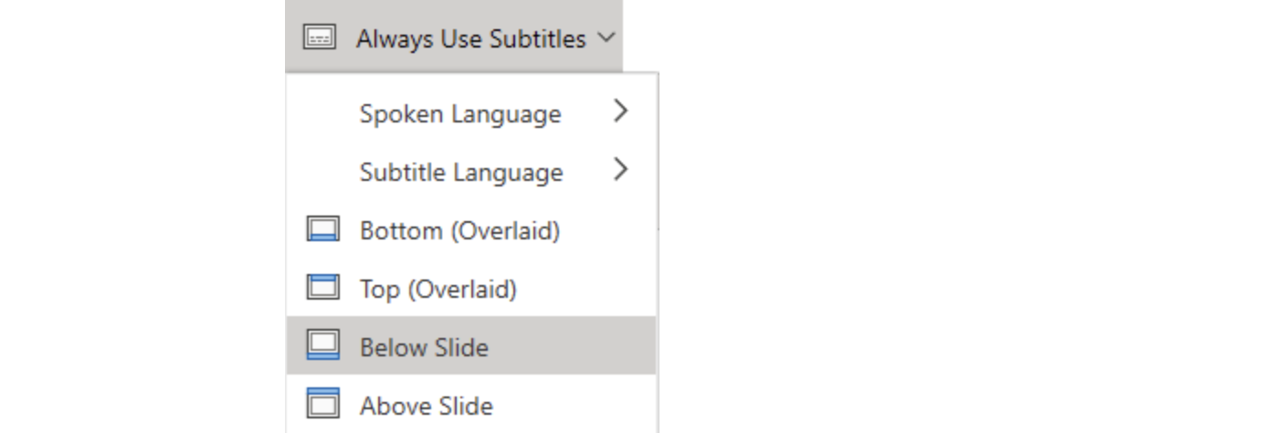Select the highlighted Below Slide option

point(471,346)
